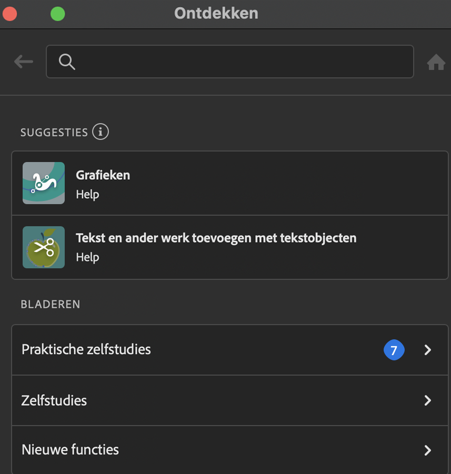The height and width of the screenshot is (474, 451).
Task: Select the Nieuwe functies entry
Action: point(70,450)
